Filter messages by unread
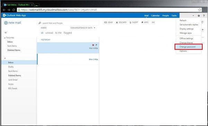This screenshot has height=126, width=208. coord(49,33)
